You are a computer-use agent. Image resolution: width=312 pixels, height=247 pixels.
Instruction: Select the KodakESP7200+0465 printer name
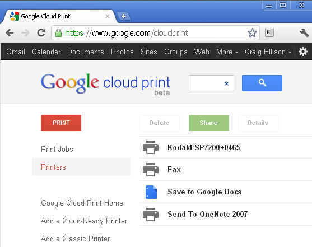204,147
